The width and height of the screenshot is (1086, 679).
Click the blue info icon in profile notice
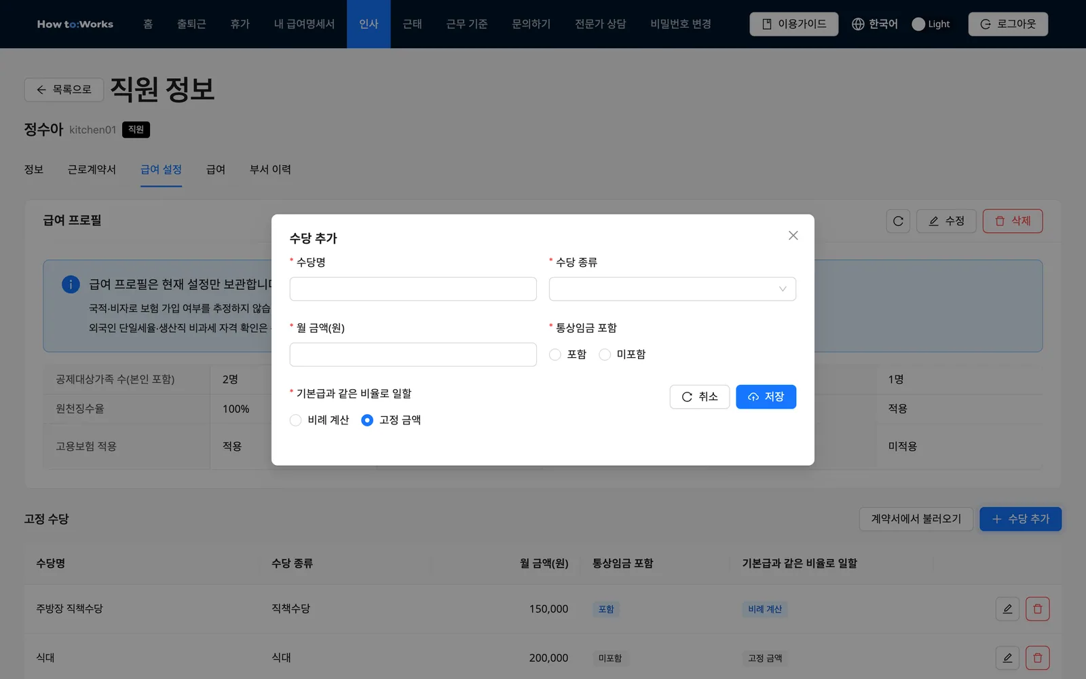tap(71, 285)
